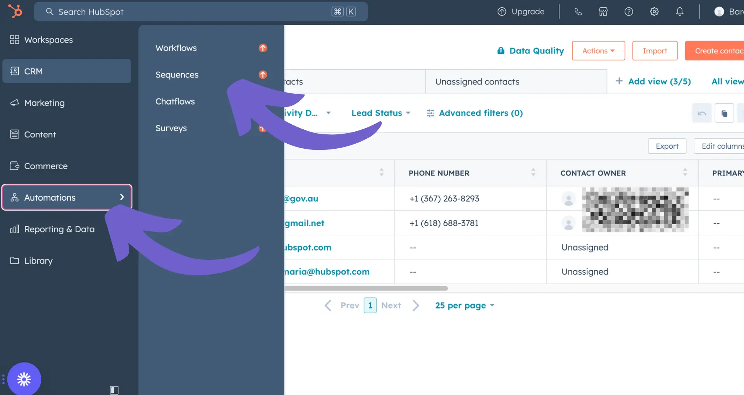744x395 pixels.
Task: Click the gmail.net row owner avatar
Action: click(x=568, y=223)
